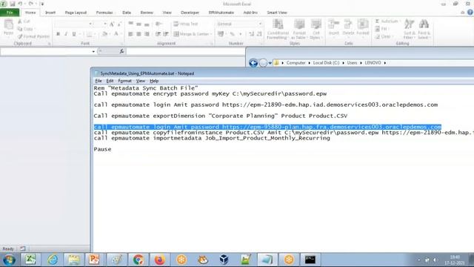The width and height of the screenshot is (474, 267).
Task: Open the font name dropdown
Action: (90, 24)
